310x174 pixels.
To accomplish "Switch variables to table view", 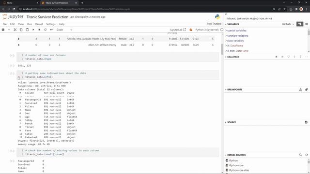I will [307, 24].
